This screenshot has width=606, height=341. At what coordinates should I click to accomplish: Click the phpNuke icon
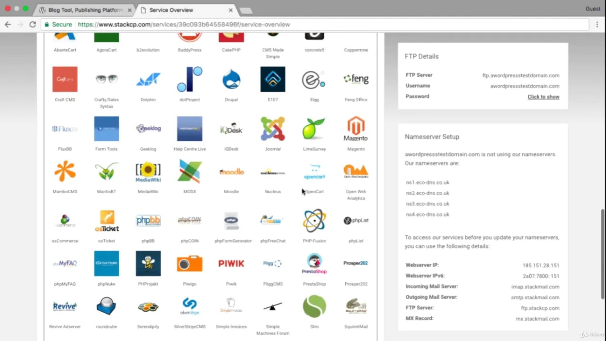pyautogui.click(x=107, y=264)
